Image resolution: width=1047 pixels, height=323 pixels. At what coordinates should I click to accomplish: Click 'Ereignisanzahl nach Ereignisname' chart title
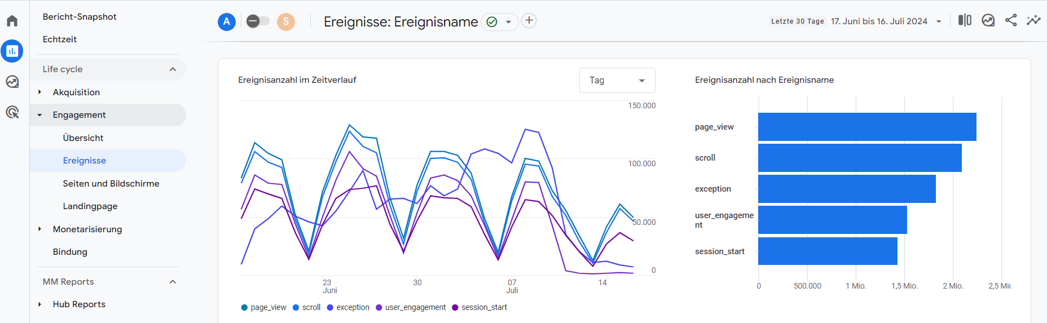pyautogui.click(x=764, y=80)
